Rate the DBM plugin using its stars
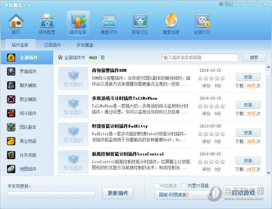The height and width of the screenshot is (209, 272). point(211,78)
